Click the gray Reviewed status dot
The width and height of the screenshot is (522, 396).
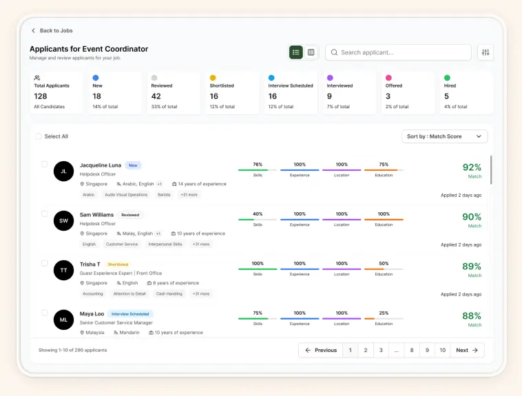(154, 78)
